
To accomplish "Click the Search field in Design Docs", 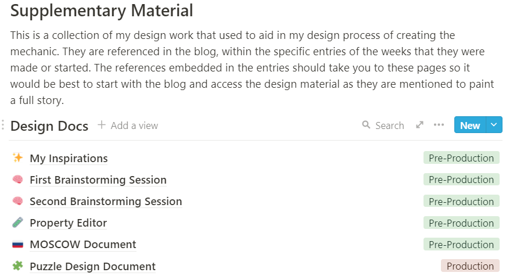I will click(x=383, y=125).
